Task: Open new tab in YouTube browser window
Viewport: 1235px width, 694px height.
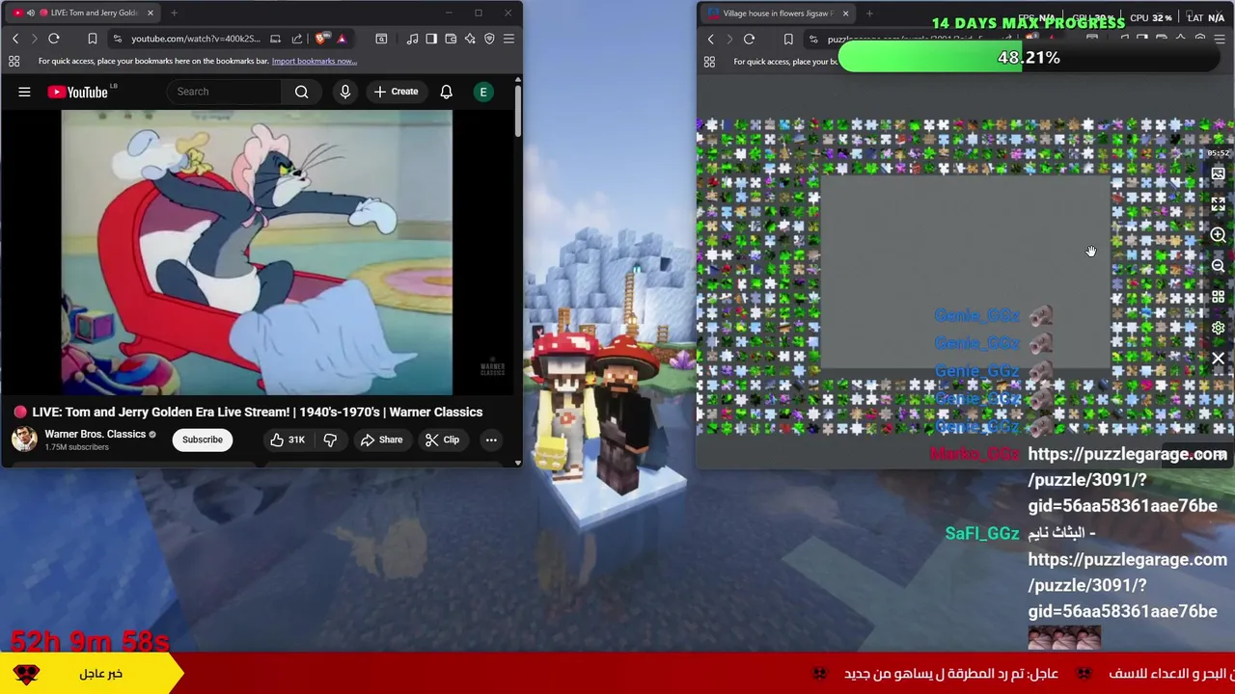Action: (x=174, y=13)
